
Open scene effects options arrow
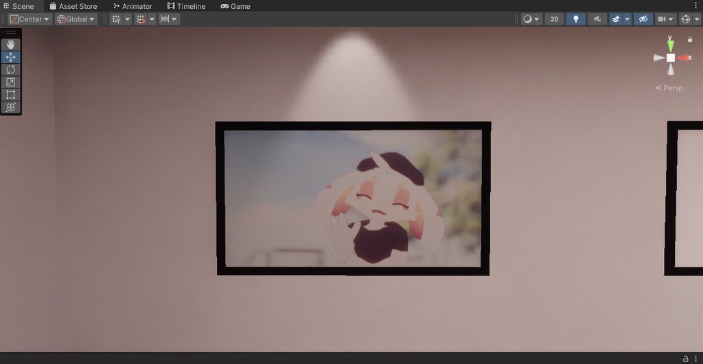tap(627, 19)
